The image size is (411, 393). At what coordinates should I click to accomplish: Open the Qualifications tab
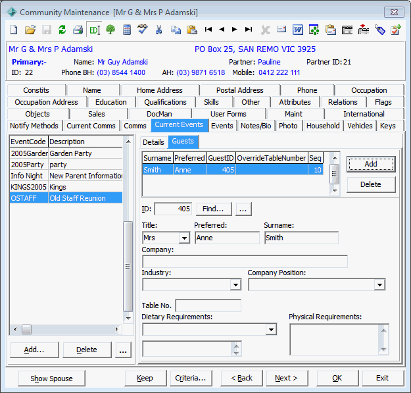tap(166, 102)
